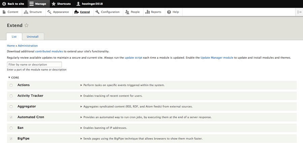303x143 pixels.
Task: Click the Automated Cron module name
Action: click(x=31, y=117)
